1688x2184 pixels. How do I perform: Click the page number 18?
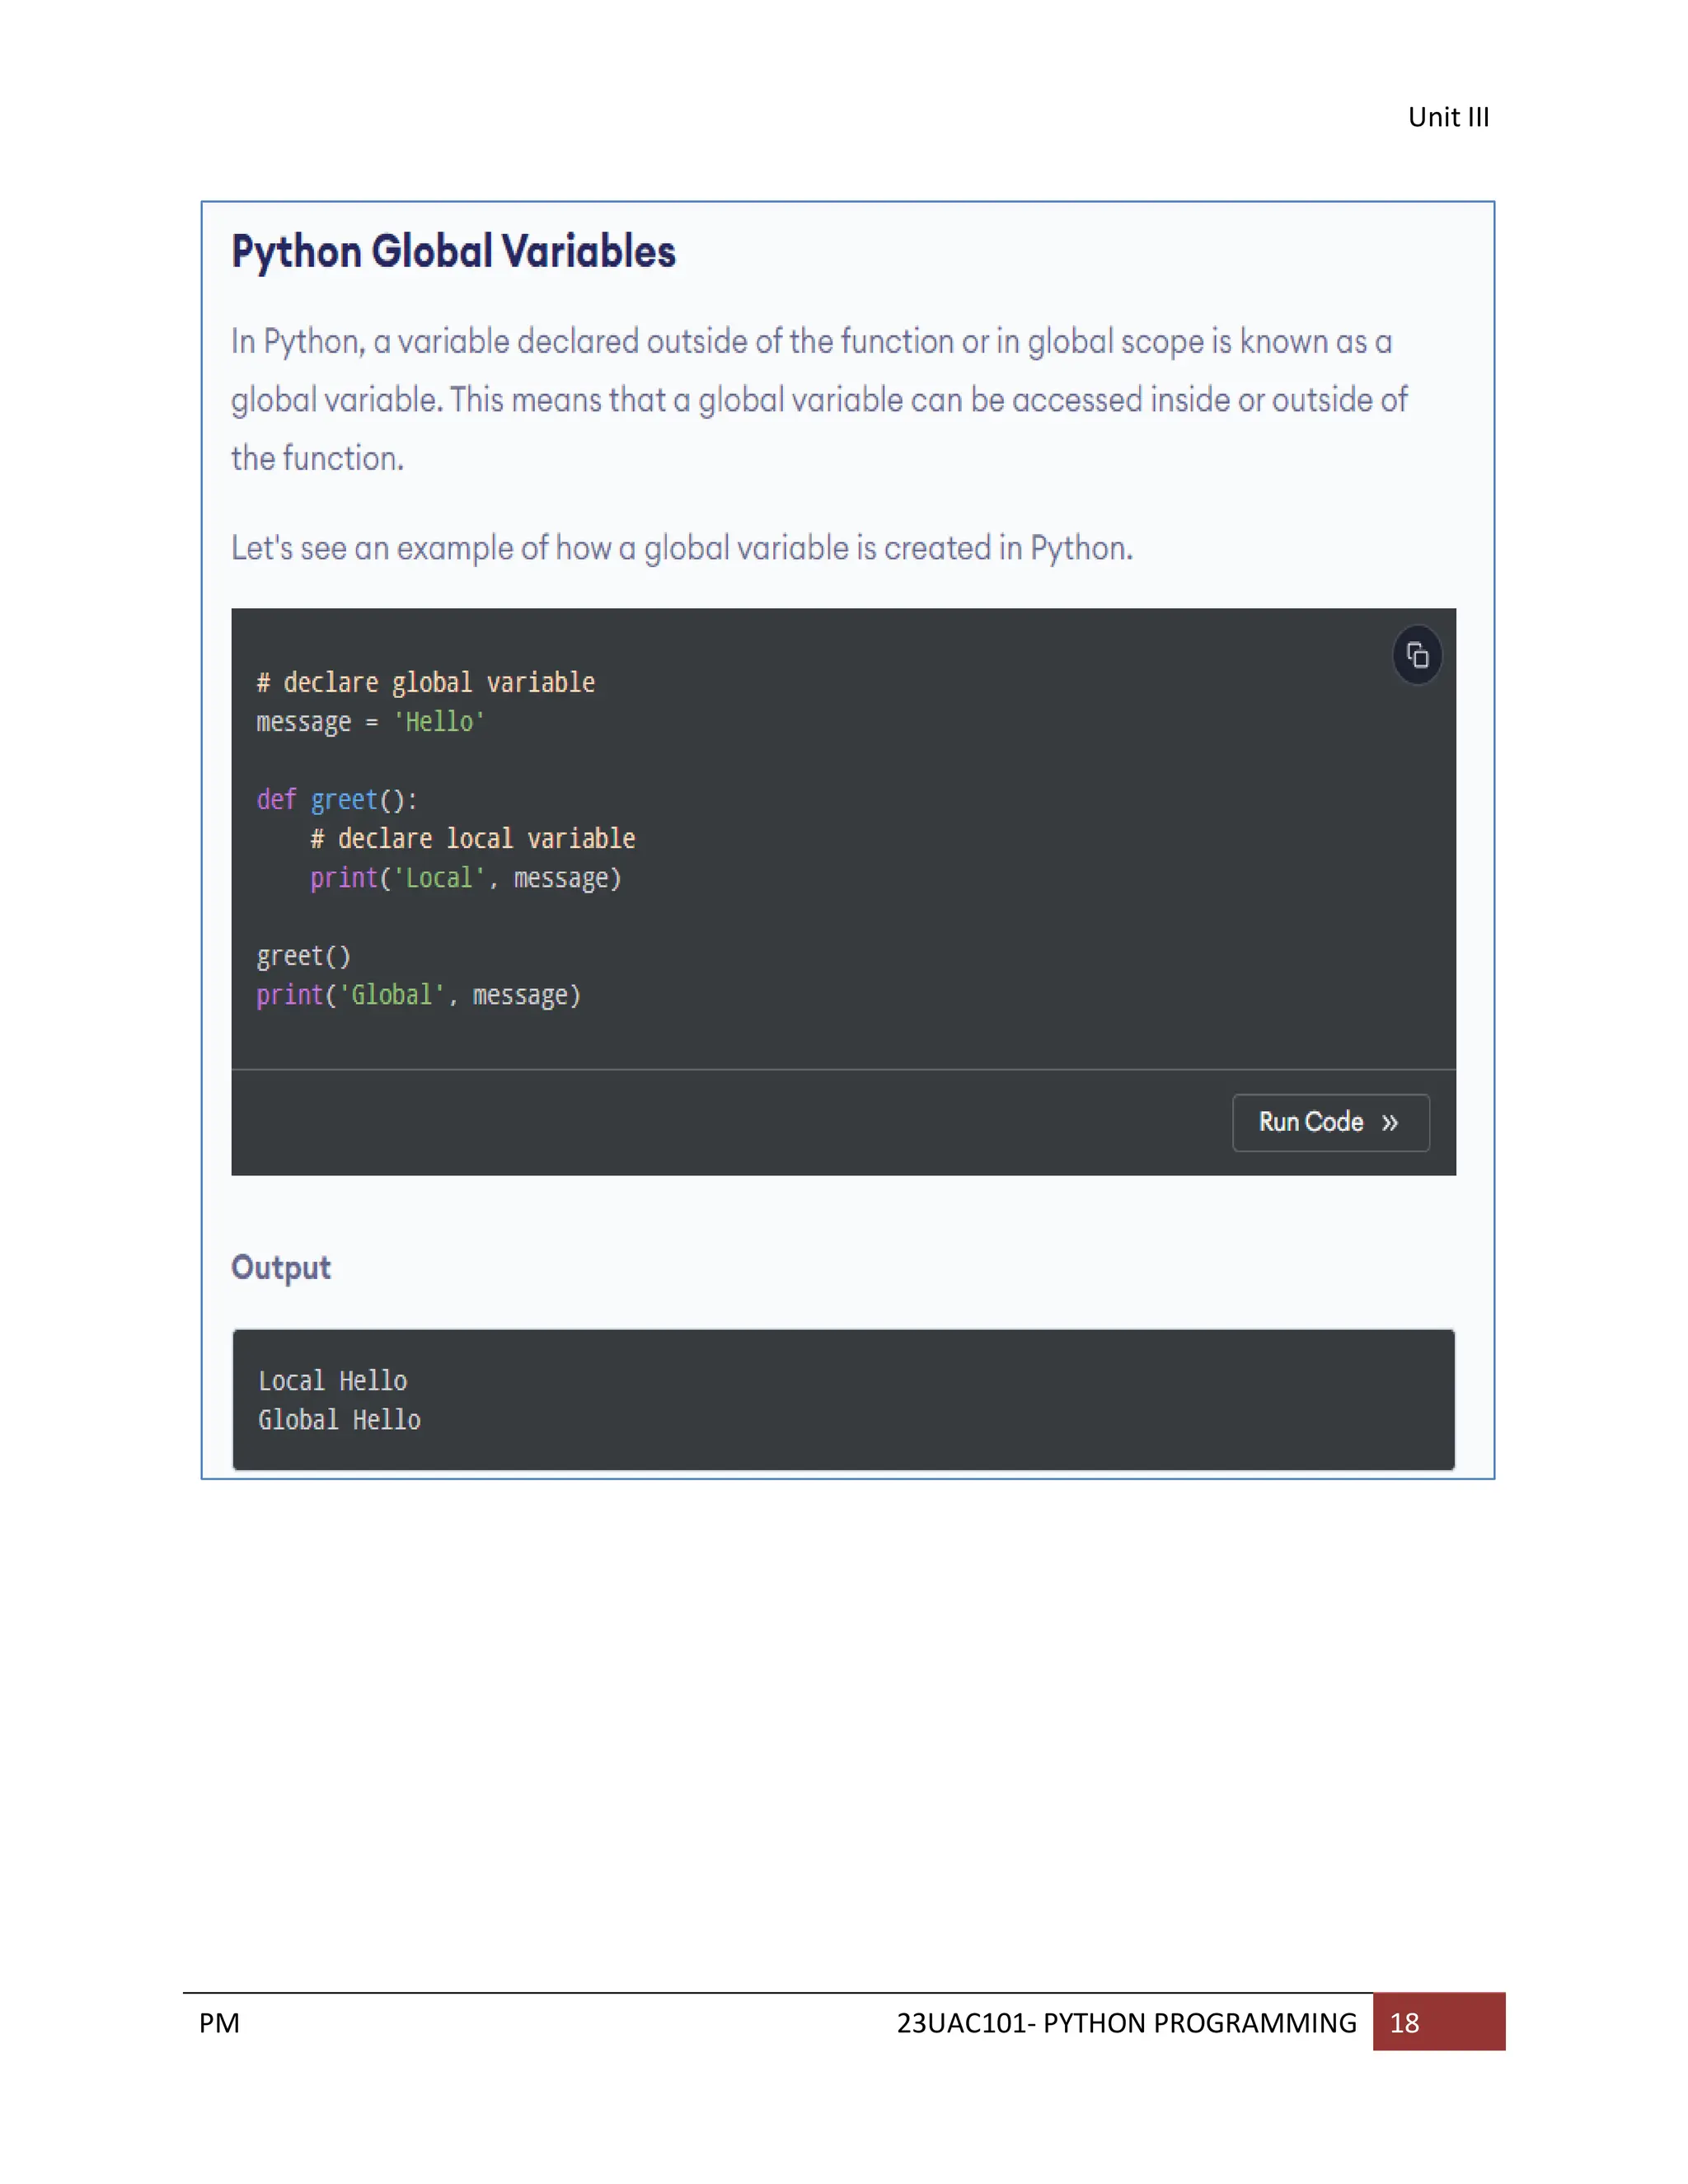(x=1404, y=2022)
